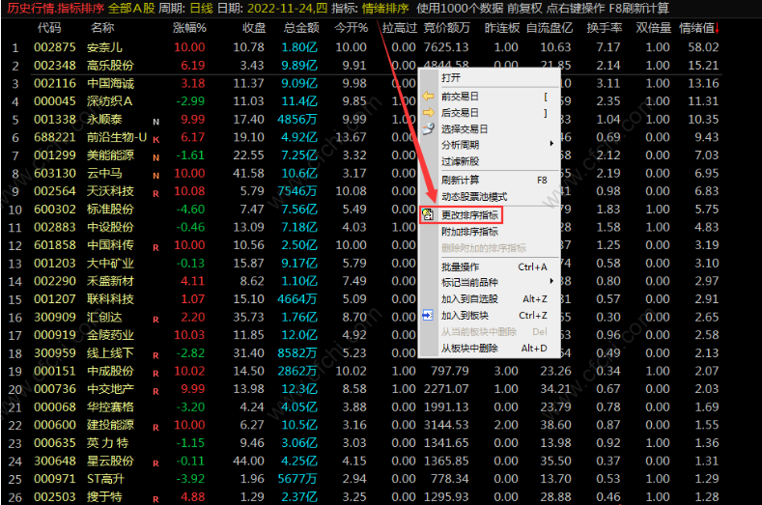Sort by the 今开% column header
This screenshot has height=505, width=762.
coord(351,28)
